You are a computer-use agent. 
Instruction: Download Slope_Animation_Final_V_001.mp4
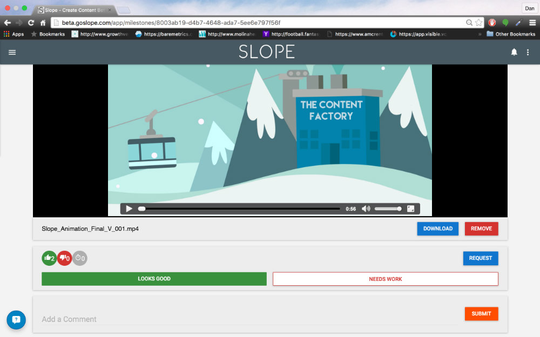(x=437, y=229)
